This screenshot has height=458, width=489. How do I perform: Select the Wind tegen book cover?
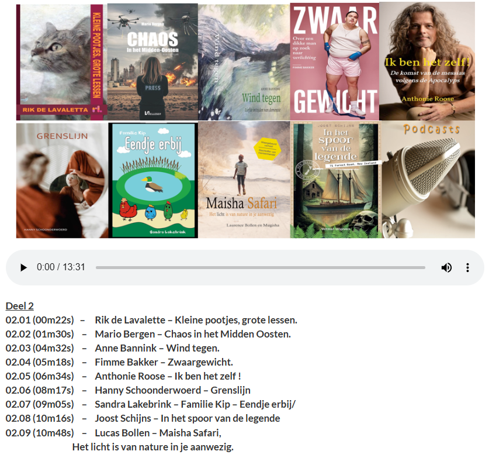pyautogui.click(x=244, y=62)
